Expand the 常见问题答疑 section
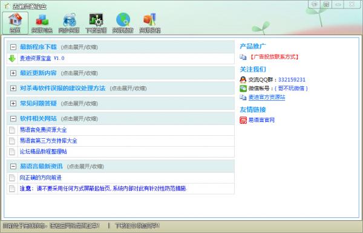The width and height of the screenshot is (363, 233). pos(13,103)
